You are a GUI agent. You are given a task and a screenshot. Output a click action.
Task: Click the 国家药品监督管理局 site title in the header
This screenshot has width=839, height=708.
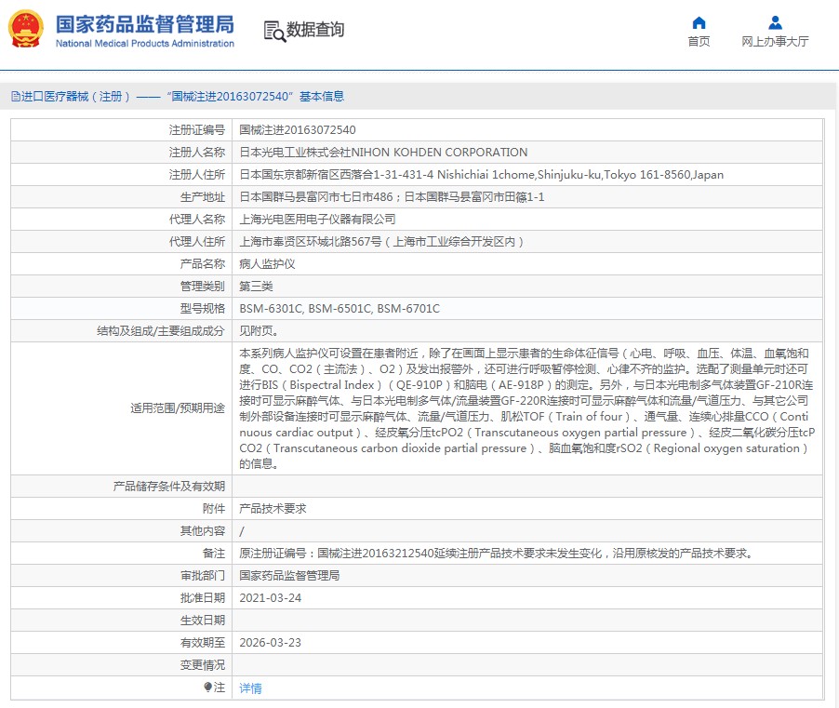point(145,24)
